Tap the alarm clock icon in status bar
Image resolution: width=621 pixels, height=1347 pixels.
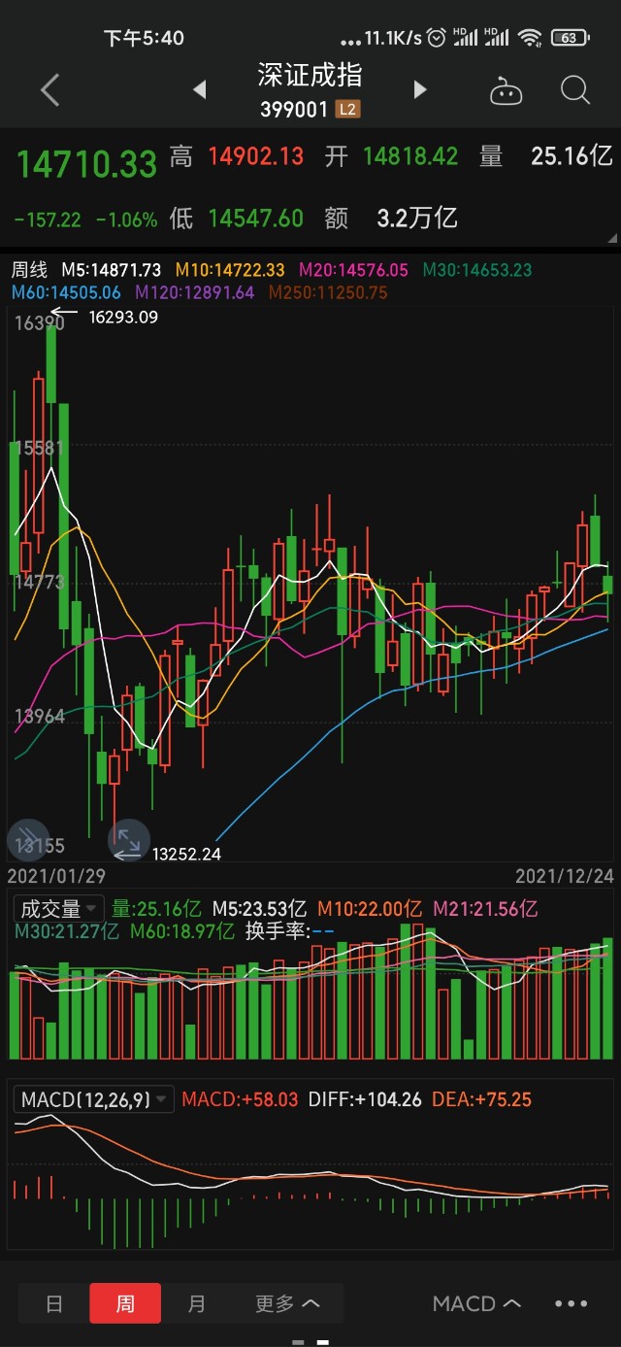[x=437, y=38]
